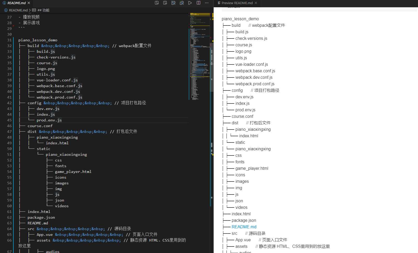Click 'prod.env.js' line in the editor
Screen dimensions: 418x253
49,120
